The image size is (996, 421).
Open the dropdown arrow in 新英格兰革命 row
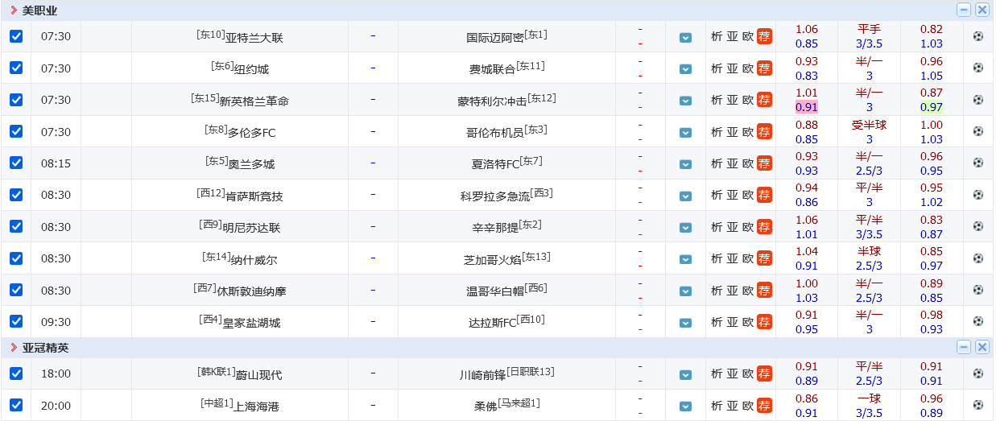(685, 101)
